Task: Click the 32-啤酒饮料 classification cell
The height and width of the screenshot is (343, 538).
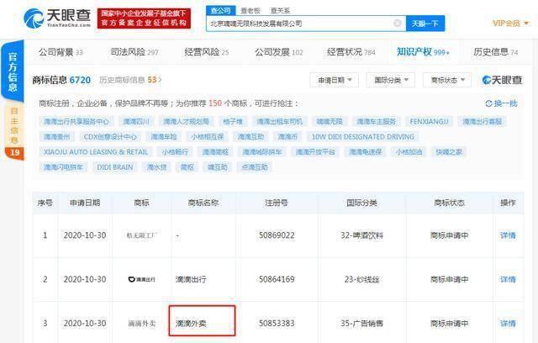Action: coord(361,235)
